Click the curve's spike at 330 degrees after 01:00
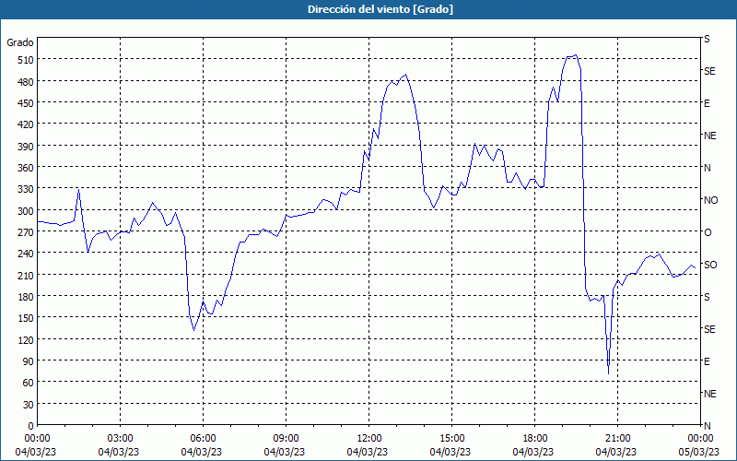Viewport: 737px width, 461px height. pyautogui.click(x=78, y=189)
